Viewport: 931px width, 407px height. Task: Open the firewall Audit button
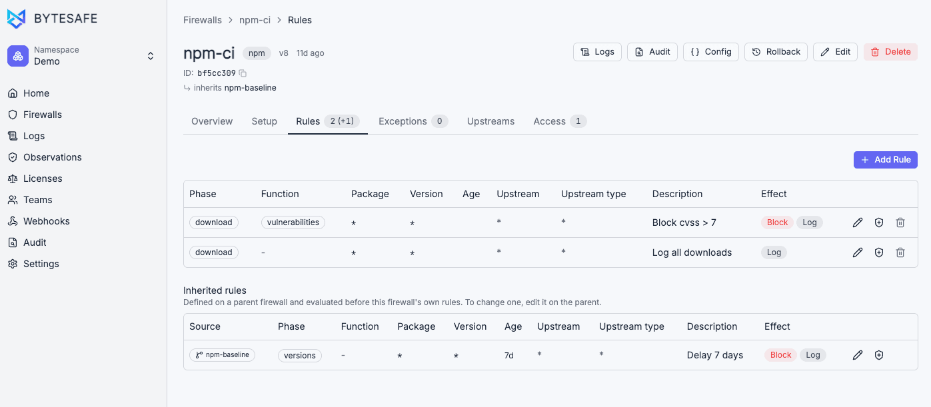[x=652, y=52]
